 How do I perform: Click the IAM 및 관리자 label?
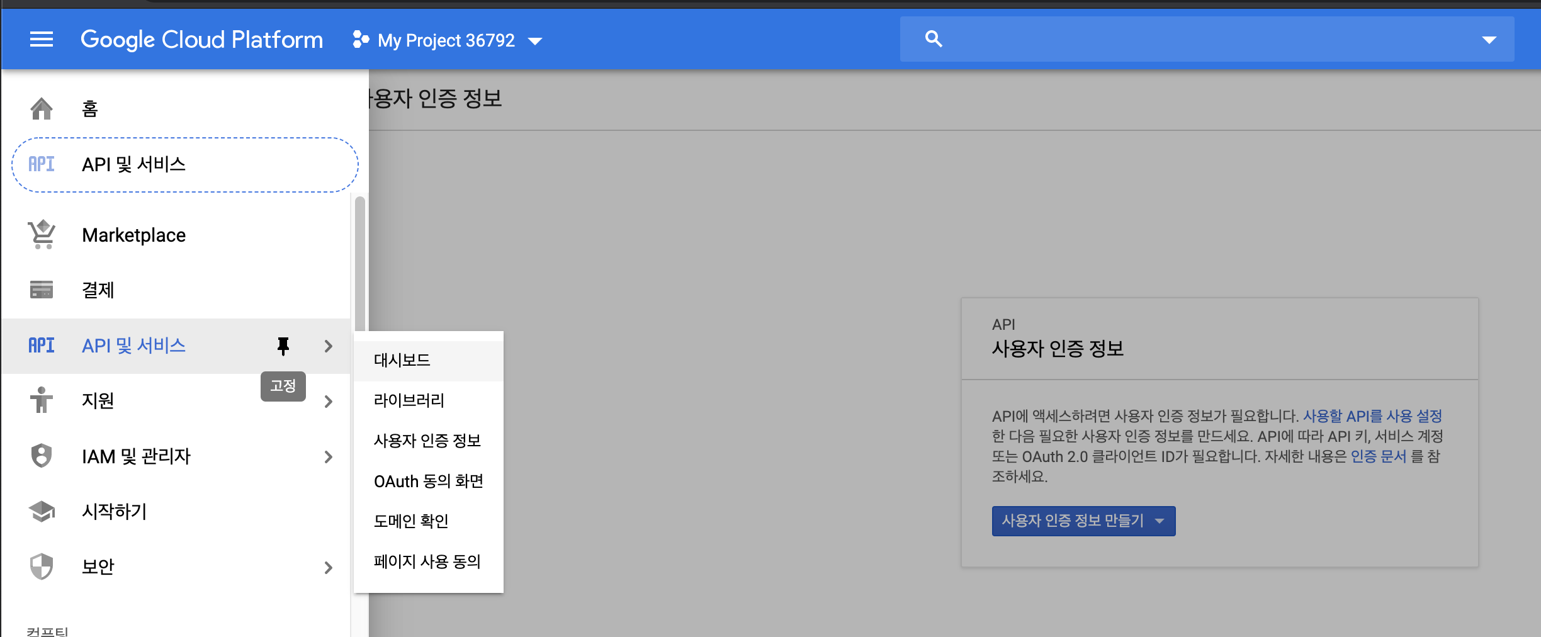pos(136,456)
